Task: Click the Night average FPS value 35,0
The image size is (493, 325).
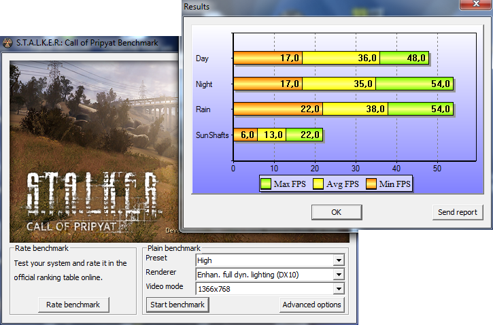Action: coord(363,84)
